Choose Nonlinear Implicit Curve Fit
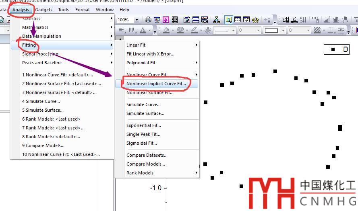Viewport: 358px width, 211px height. [157, 84]
